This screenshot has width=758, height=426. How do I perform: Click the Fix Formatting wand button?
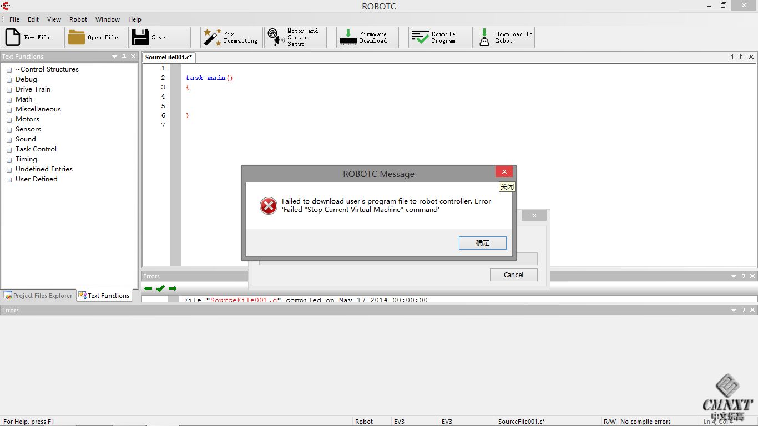tap(231, 37)
